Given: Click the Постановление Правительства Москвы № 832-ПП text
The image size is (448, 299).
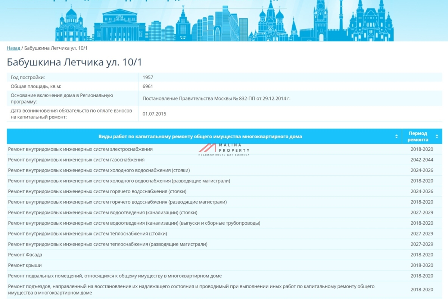Looking at the screenshot, I should pyautogui.click(x=216, y=99).
